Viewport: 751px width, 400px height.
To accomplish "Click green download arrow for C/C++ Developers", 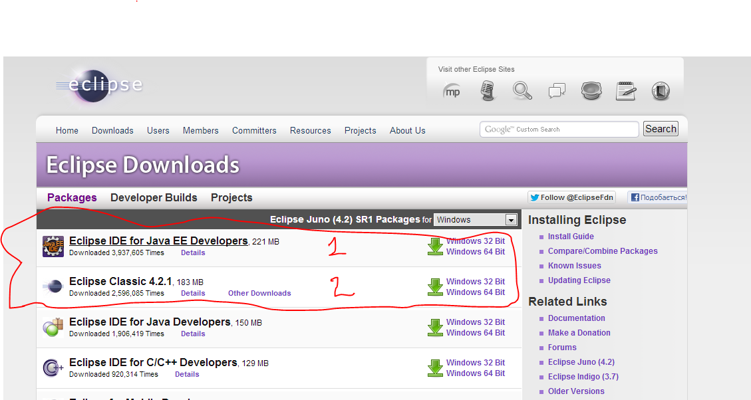I will 435,368.
